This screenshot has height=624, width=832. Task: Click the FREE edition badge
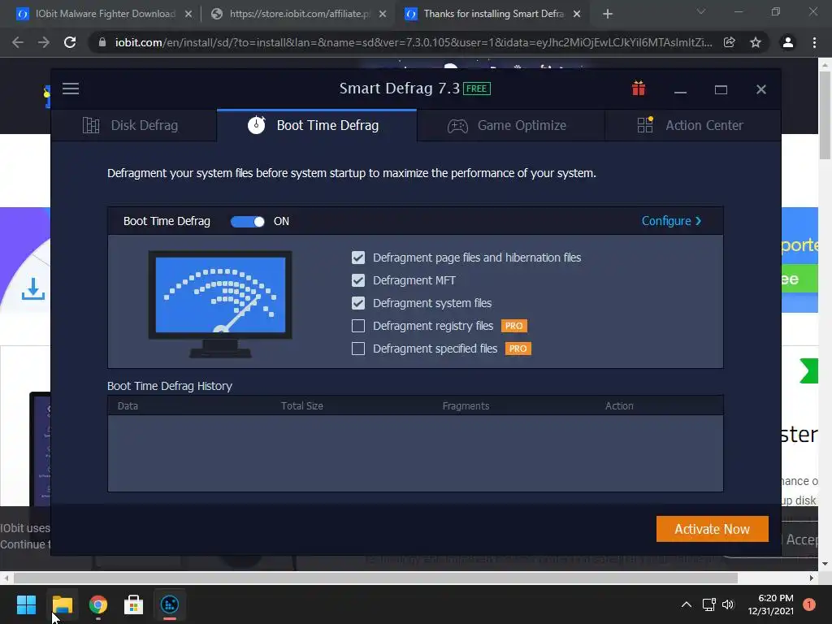click(476, 89)
